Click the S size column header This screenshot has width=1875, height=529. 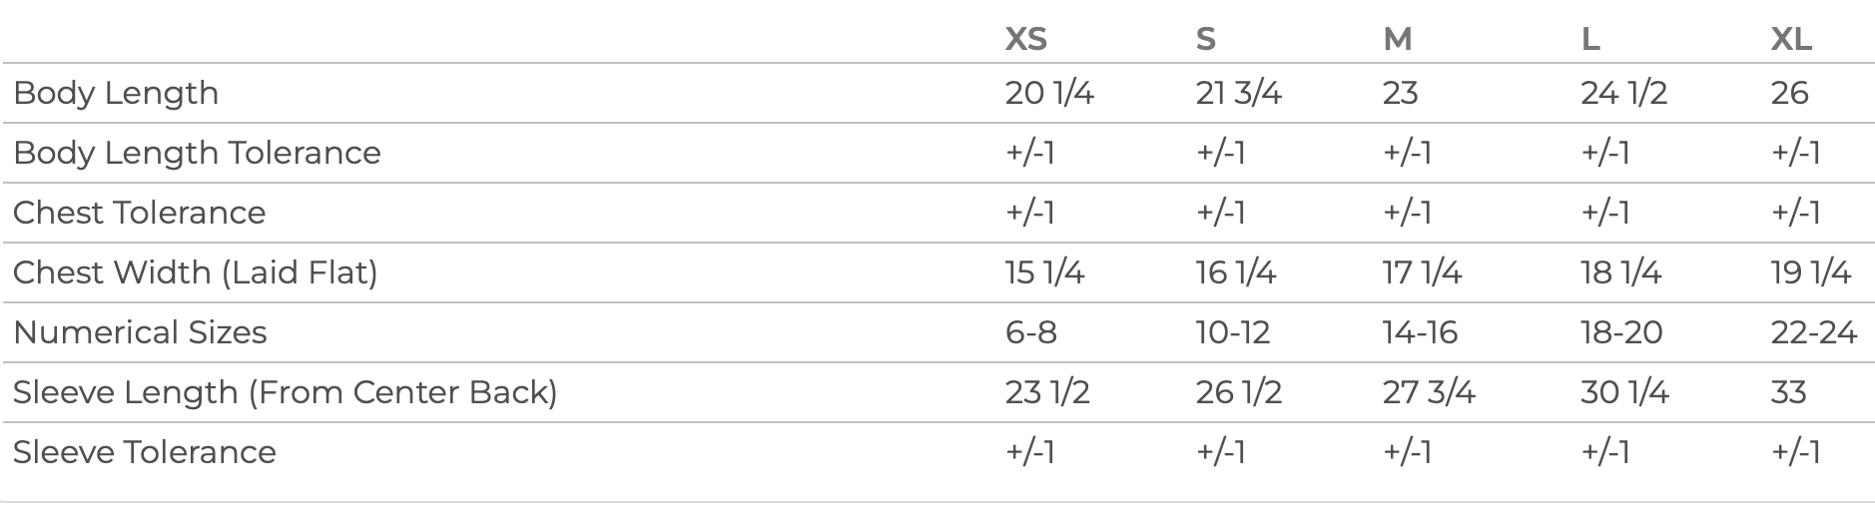(1205, 39)
